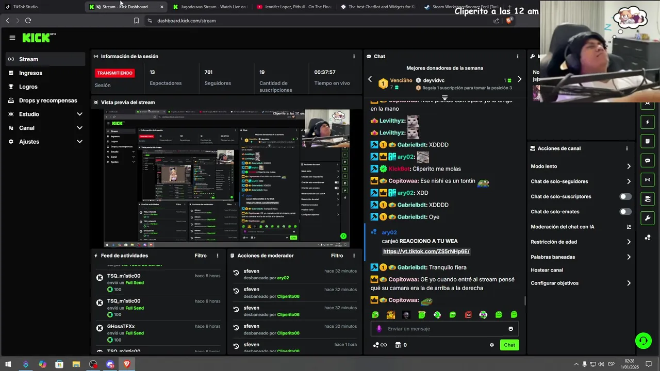Click the channel points infinity icon
This screenshot has width=660, height=371.
tap(380, 345)
